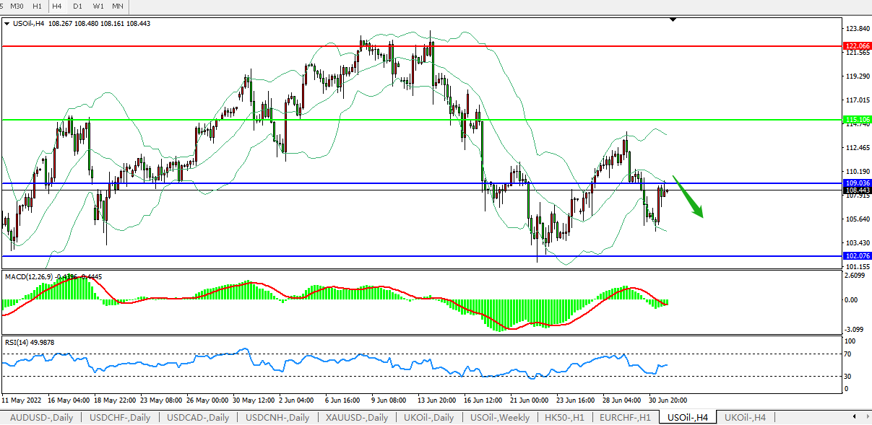The height and width of the screenshot is (425, 872).
Task: Click the MACD(12,26,9) indicator label
Action: 29,276
